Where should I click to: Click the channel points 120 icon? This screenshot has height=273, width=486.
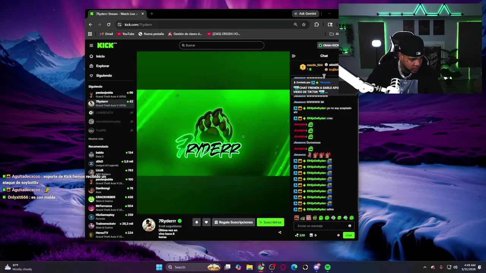click(300, 235)
